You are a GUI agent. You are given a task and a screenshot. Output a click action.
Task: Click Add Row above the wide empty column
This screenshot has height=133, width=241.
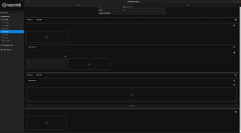coord(30,75)
